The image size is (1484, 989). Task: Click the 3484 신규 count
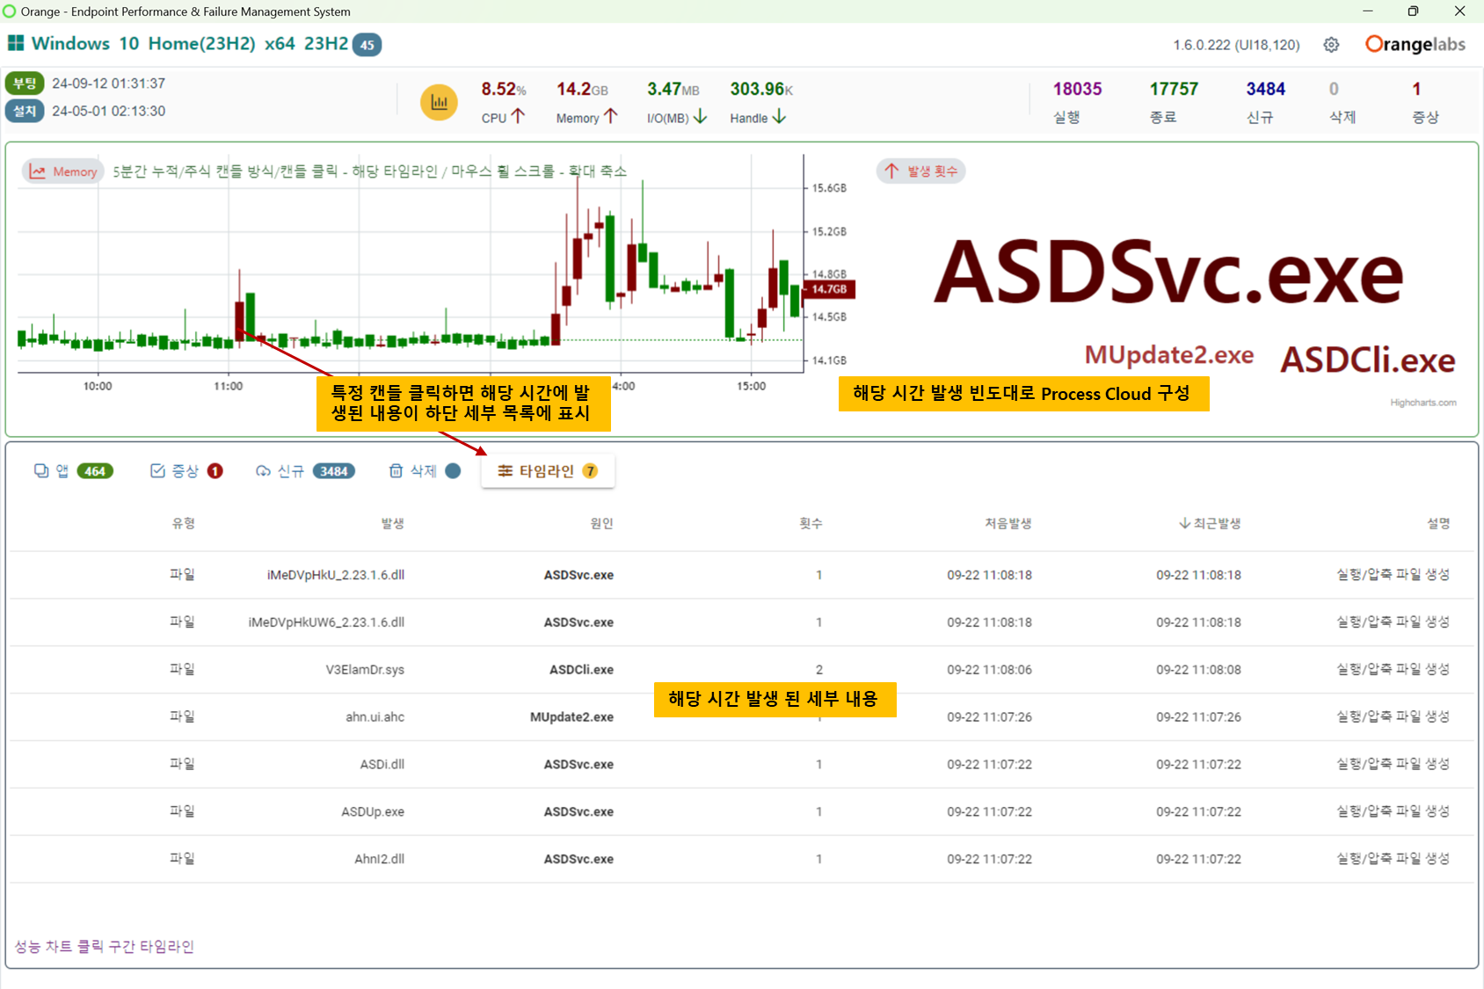(1265, 89)
